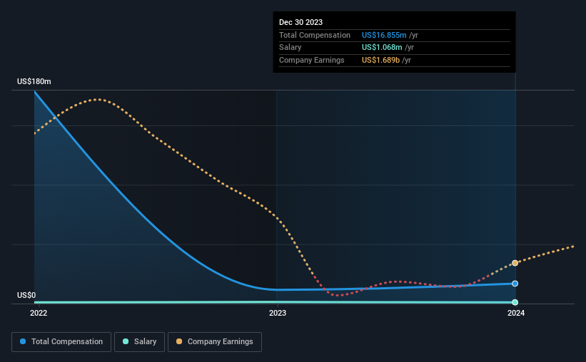Viewport: 586px width, 362px height.
Task: Click the US$180m y-axis label
Action: coord(34,81)
